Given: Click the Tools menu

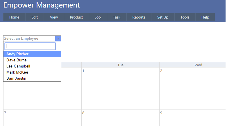Looking at the screenshot, I should (x=185, y=17).
